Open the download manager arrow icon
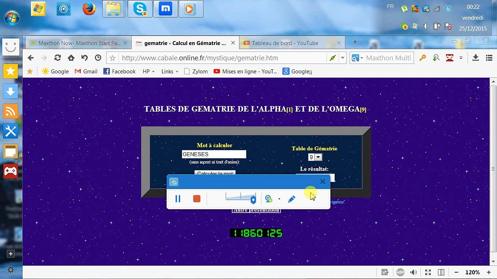Image resolution: width=497 pixels, height=279 pixels. point(475,58)
